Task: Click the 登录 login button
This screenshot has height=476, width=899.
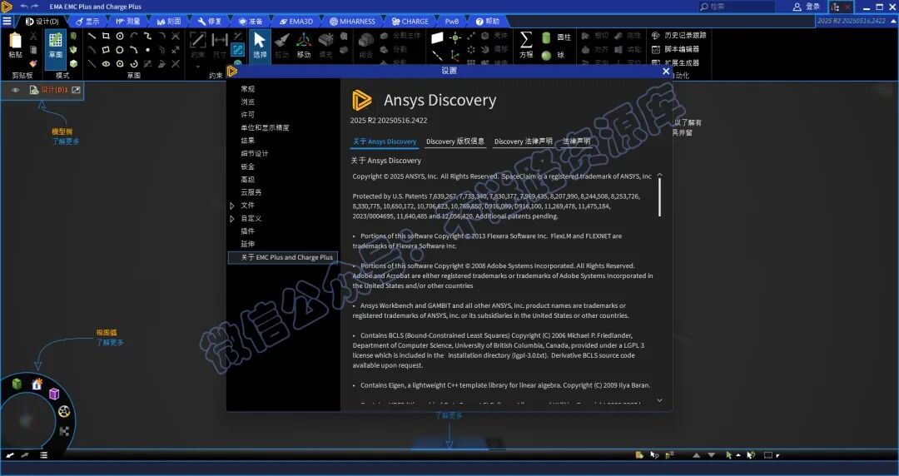Action: click(807, 7)
